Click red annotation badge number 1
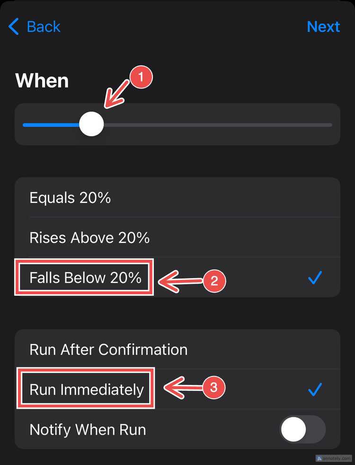Screen dimensions: 355x465 141,78
